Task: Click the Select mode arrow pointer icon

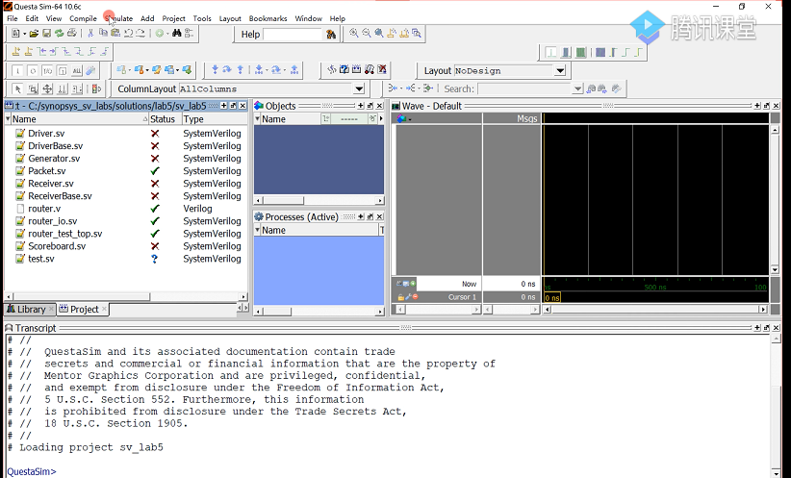Action: (x=17, y=88)
